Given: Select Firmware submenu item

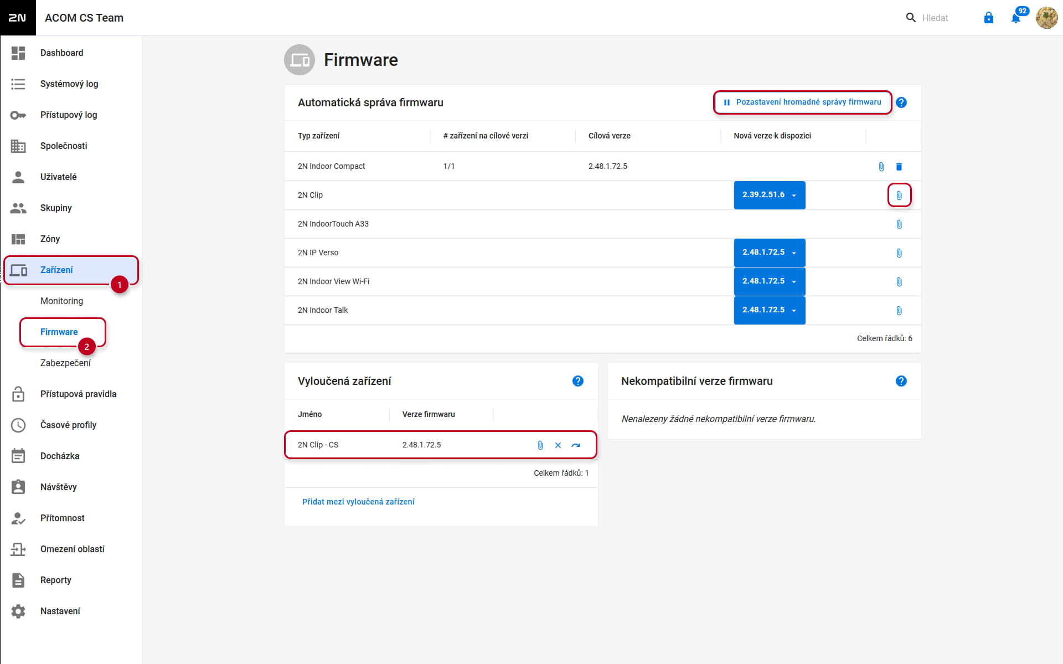Looking at the screenshot, I should pos(59,332).
